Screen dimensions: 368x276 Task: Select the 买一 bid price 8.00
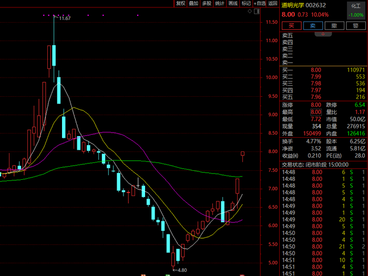316,70
